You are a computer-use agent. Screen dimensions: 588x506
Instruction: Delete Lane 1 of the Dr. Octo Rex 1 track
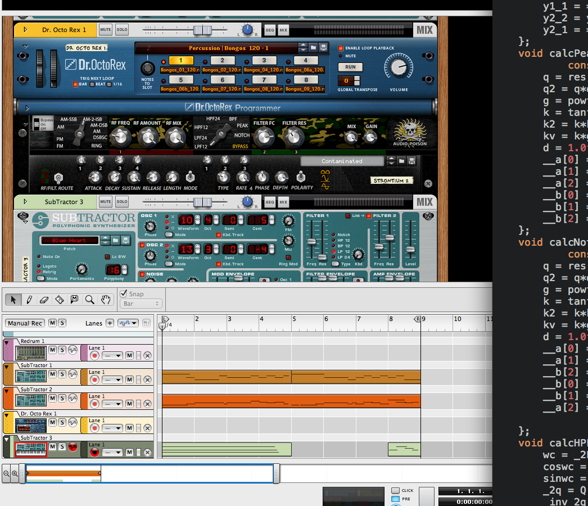(147, 428)
